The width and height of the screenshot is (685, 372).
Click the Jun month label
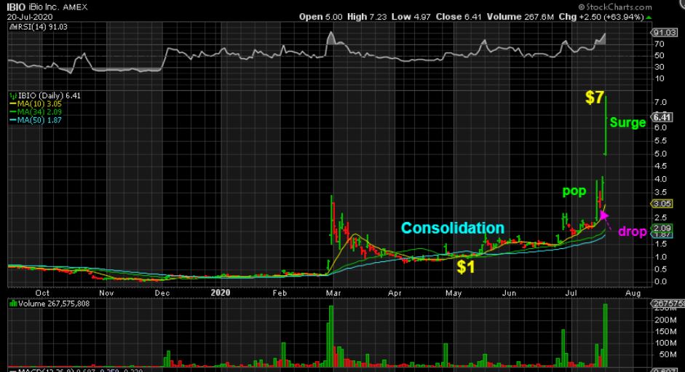click(510, 293)
